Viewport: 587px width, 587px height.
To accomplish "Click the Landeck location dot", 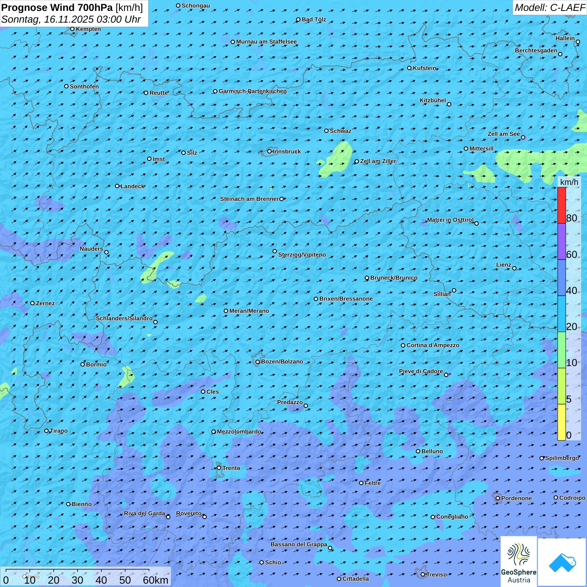I will pyautogui.click(x=117, y=186).
